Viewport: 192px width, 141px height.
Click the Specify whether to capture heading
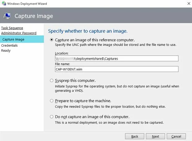pos(88,31)
